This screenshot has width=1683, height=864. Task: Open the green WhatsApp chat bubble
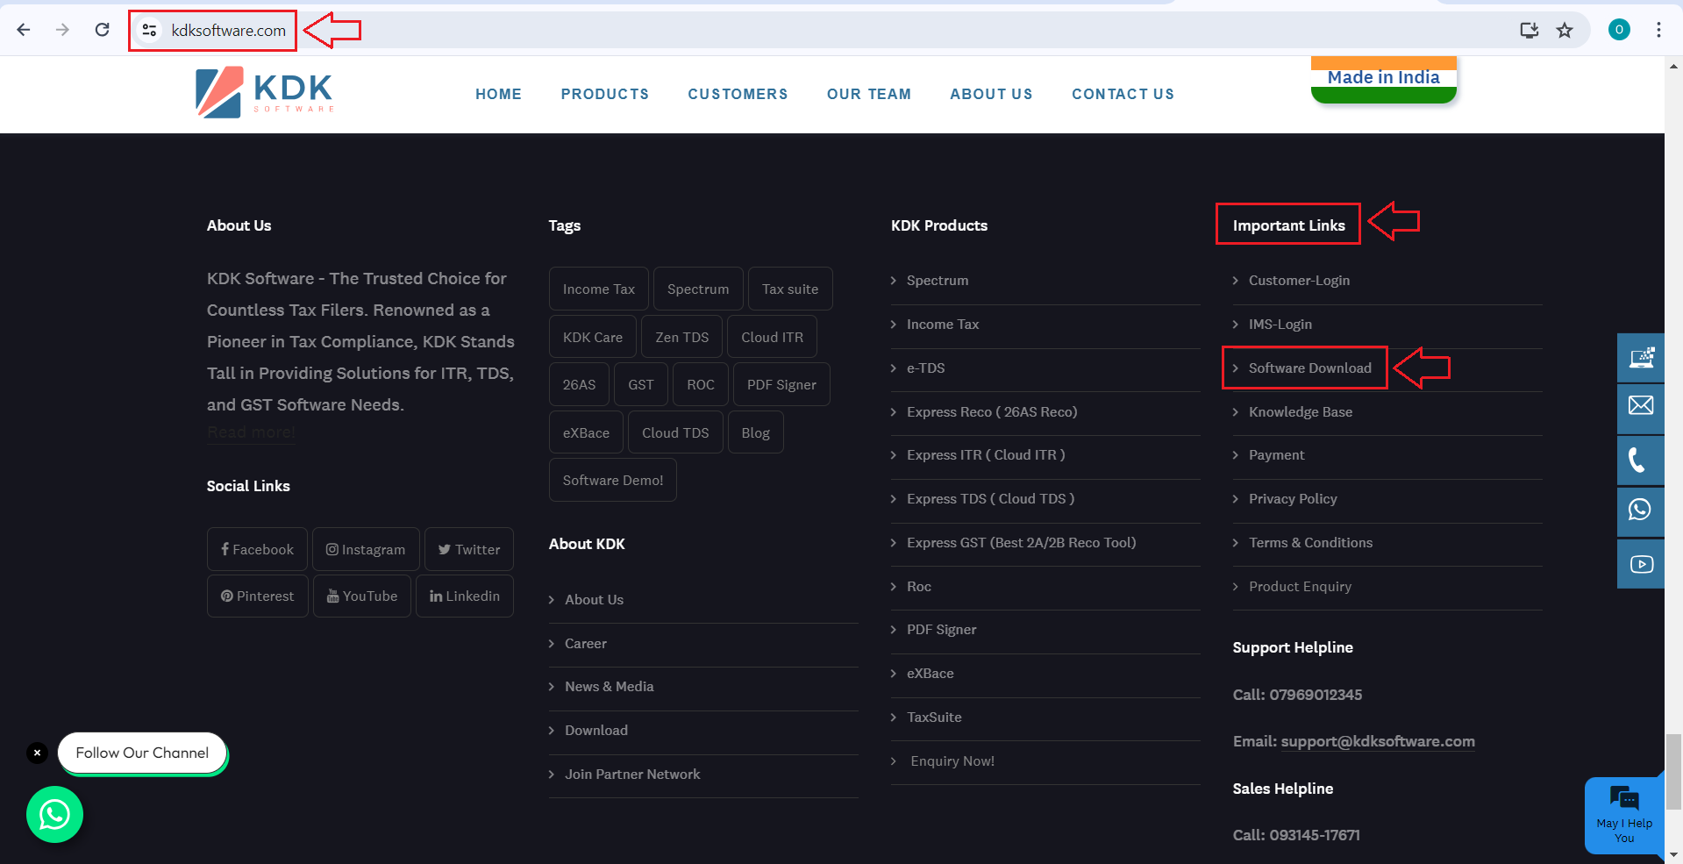coord(54,815)
